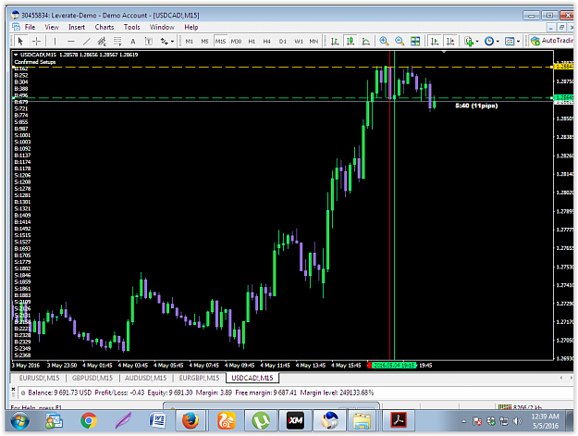Launch Google Chrome from taskbar
578x436 pixels.
(x=89, y=420)
